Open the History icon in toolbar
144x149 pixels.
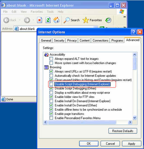[108, 20]
